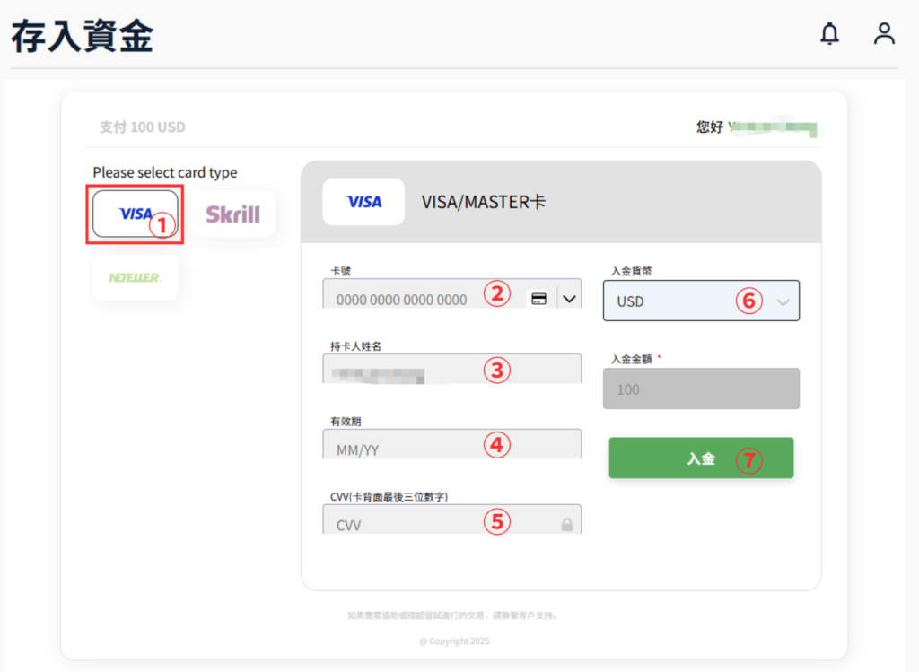Choose the NETELLER payment icon
Image resolution: width=919 pixels, height=672 pixels.
pyautogui.click(x=135, y=277)
